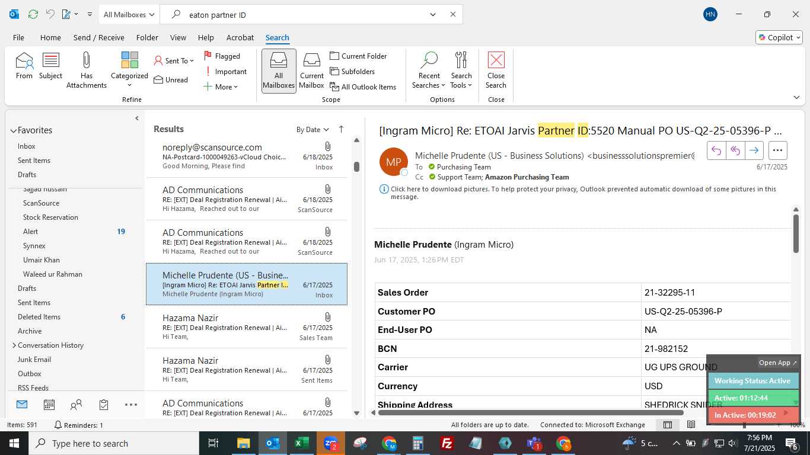This screenshot has width=810, height=455.
Task: Open email from noreply@scansource.com
Action: pyautogui.click(x=247, y=156)
